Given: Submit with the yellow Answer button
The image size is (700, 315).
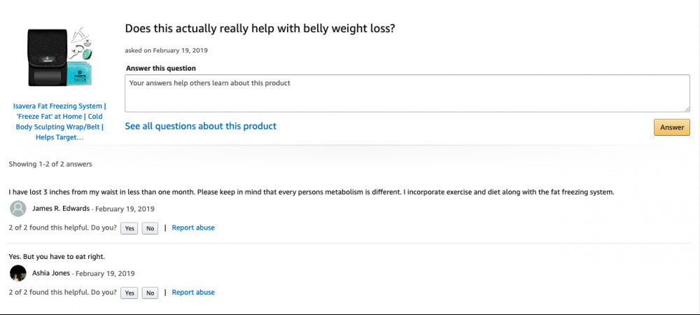Looking at the screenshot, I should [x=672, y=127].
